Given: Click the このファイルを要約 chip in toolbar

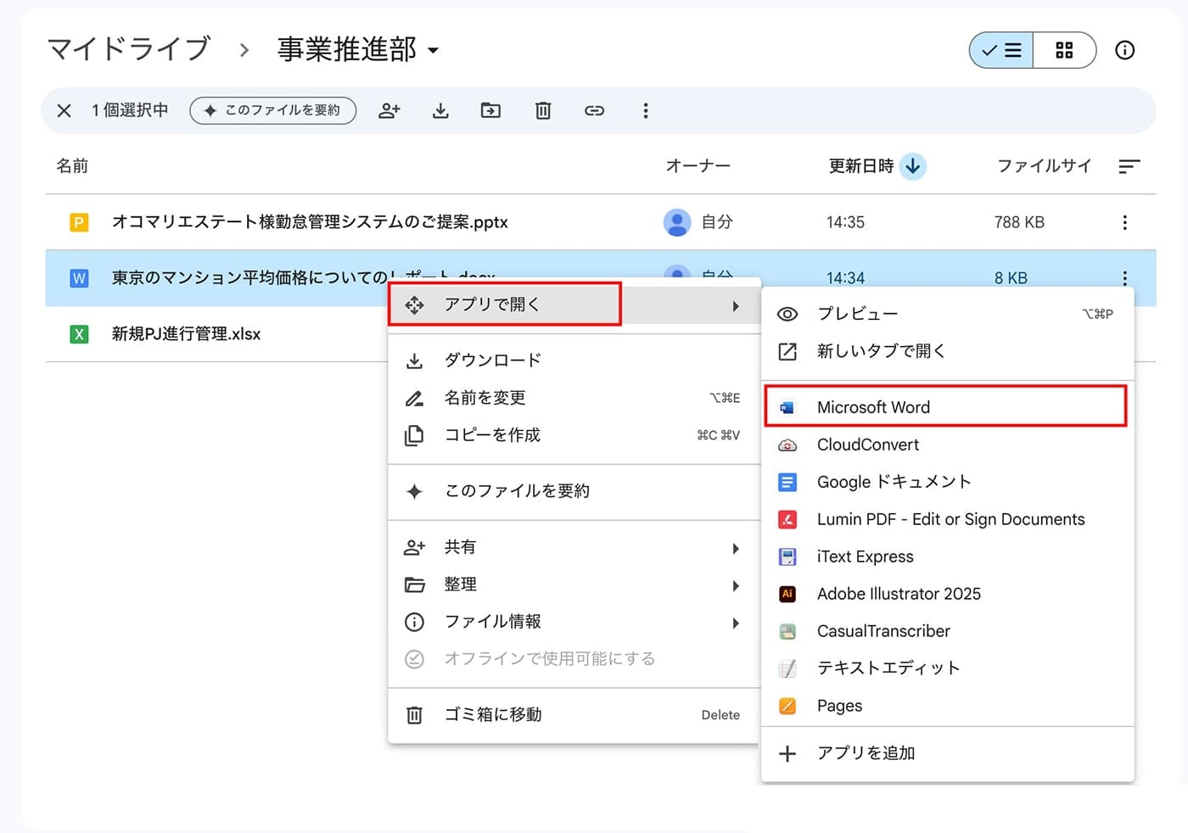Looking at the screenshot, I should pos(272,110).
